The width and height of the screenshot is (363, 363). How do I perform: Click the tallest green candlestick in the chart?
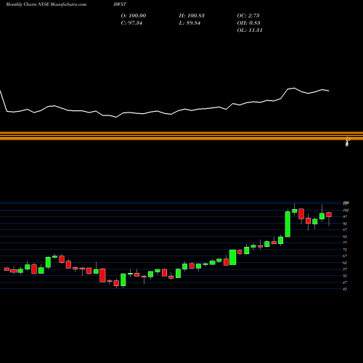click(287, 224)
